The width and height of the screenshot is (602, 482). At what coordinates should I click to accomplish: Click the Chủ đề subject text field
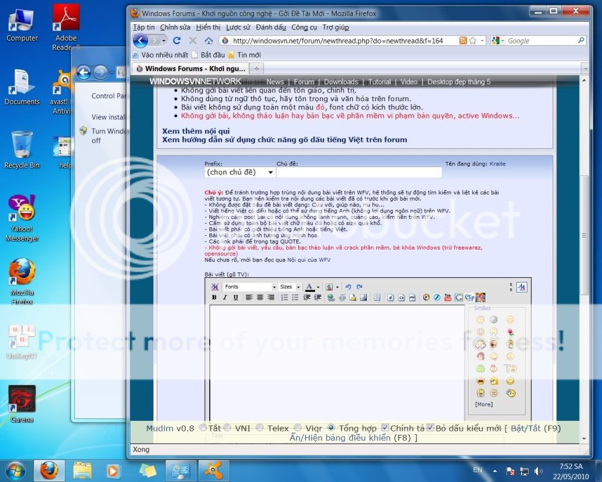pos(359,172)
